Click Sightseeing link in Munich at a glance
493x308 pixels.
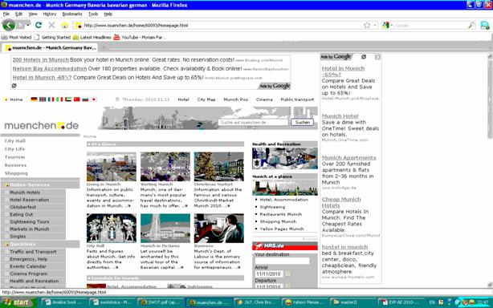[x=272, y=207]
